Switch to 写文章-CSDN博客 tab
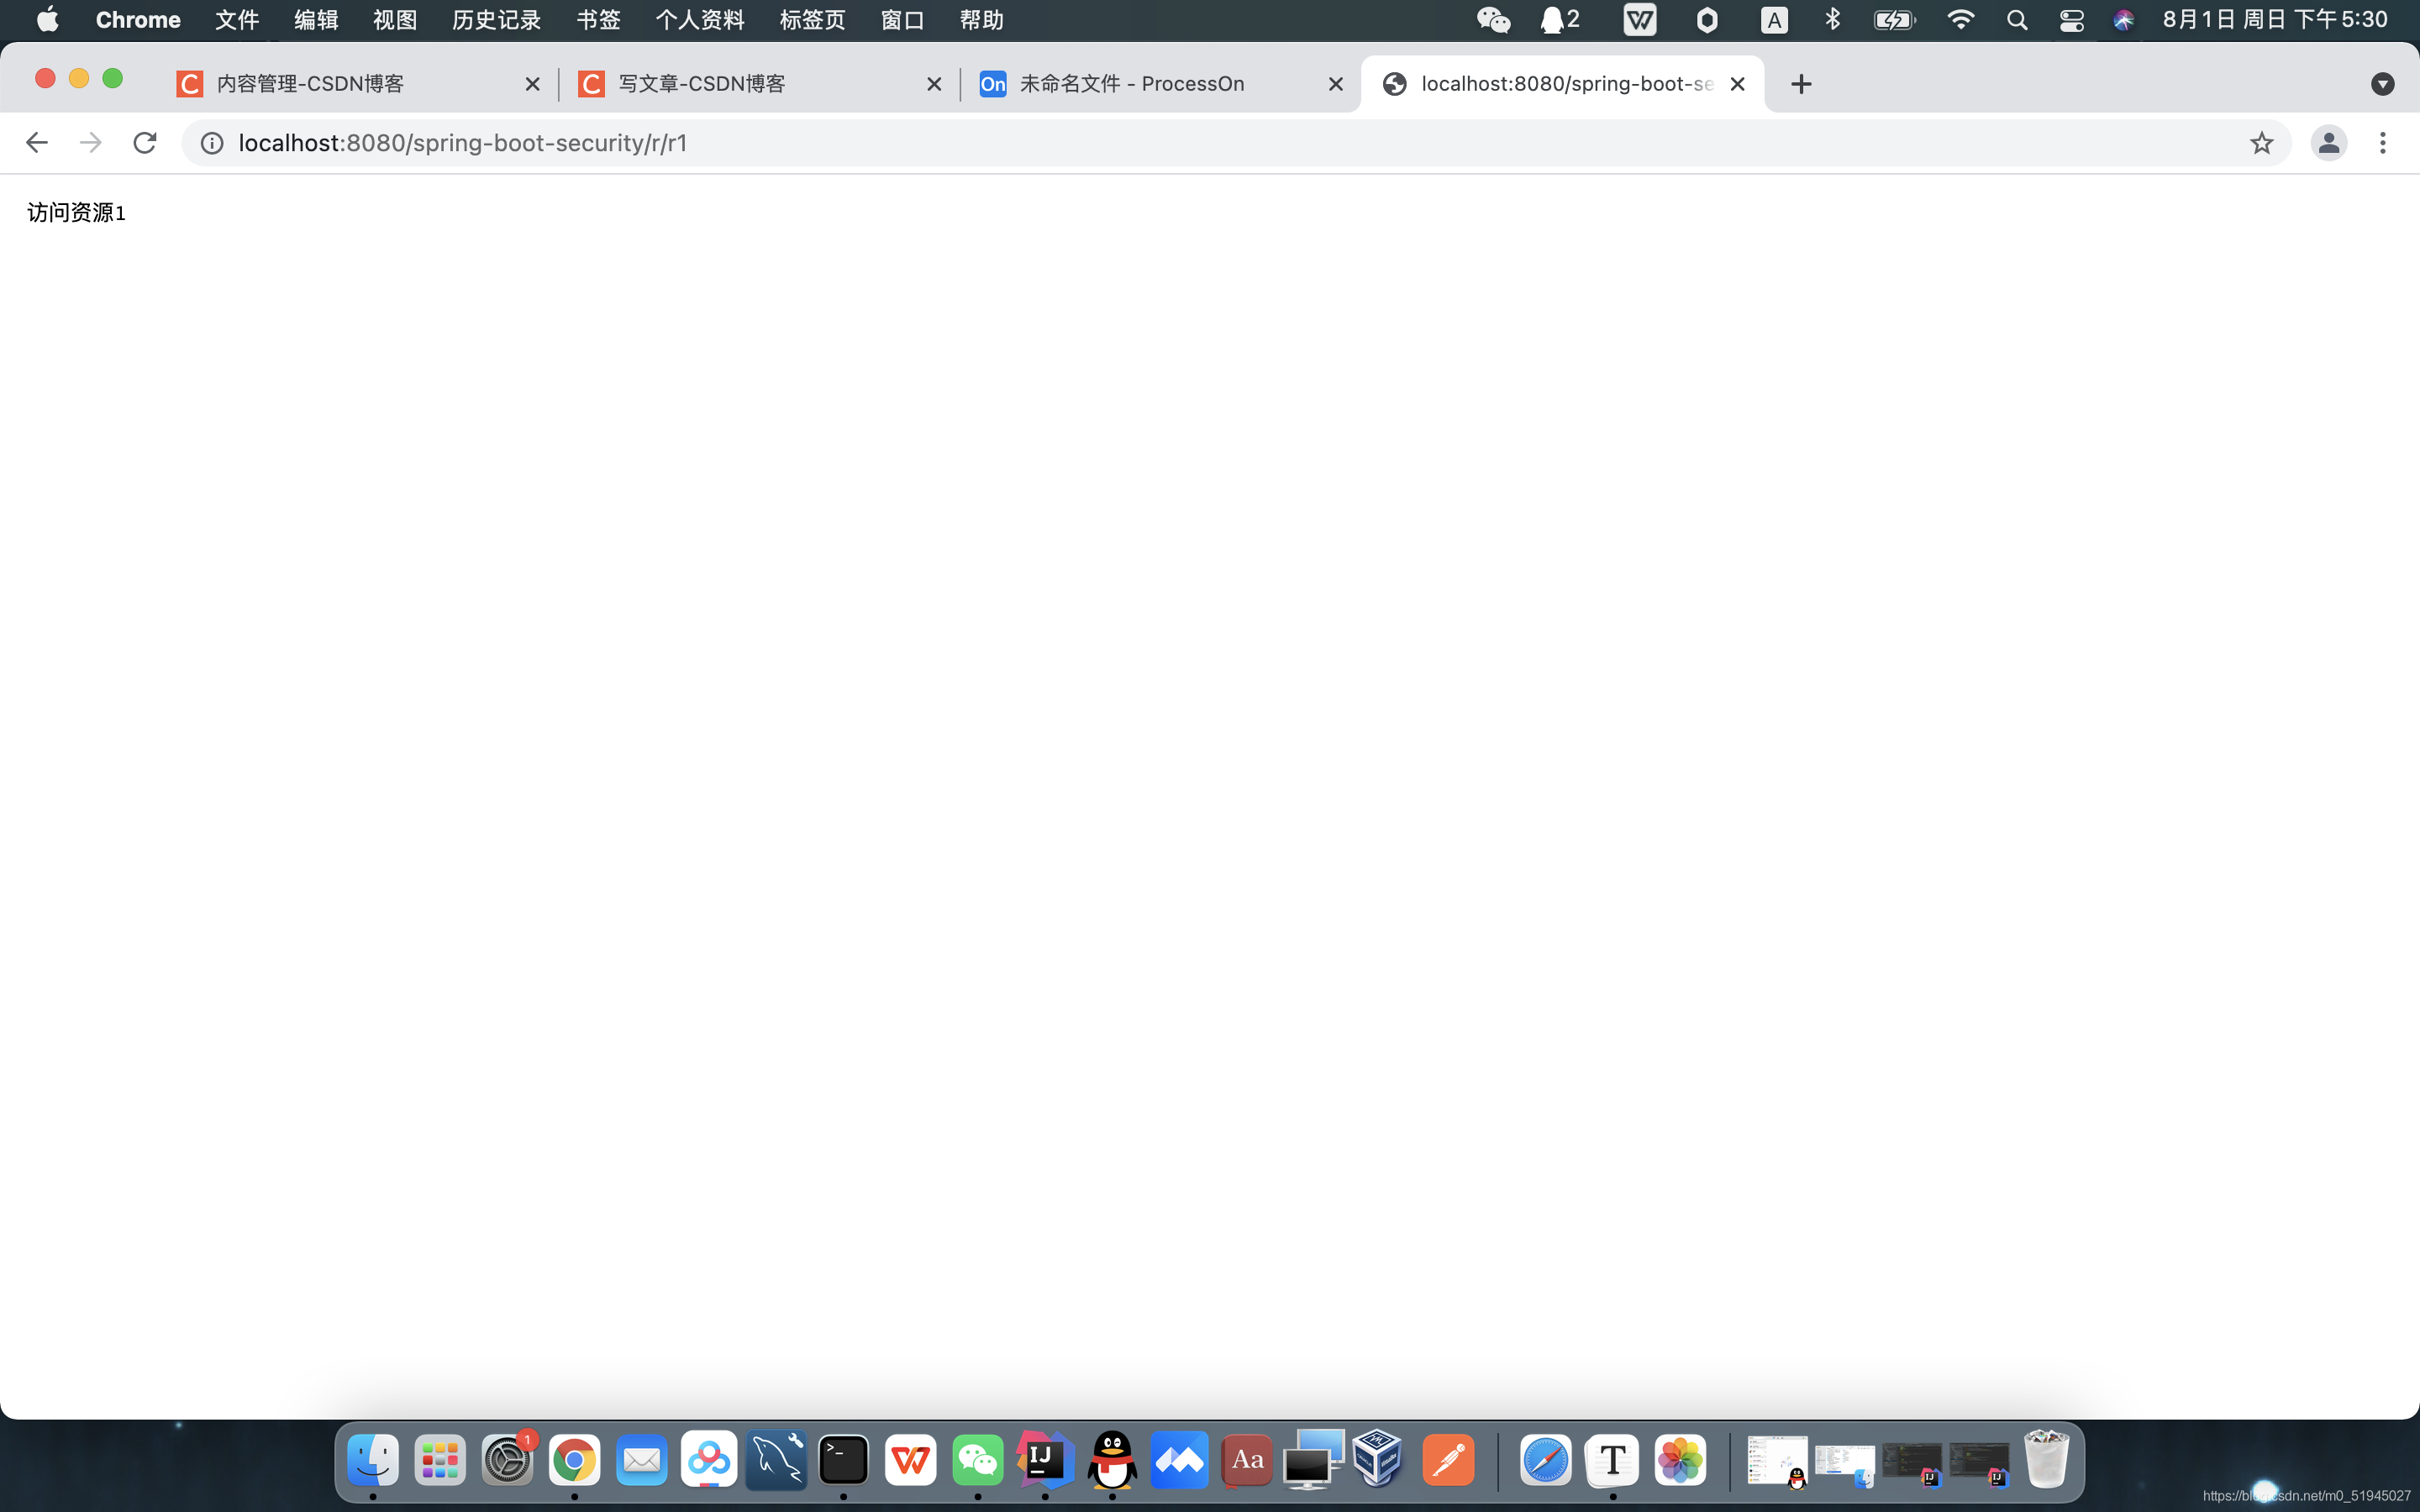2420x1512 pixels. coord(740,84)
